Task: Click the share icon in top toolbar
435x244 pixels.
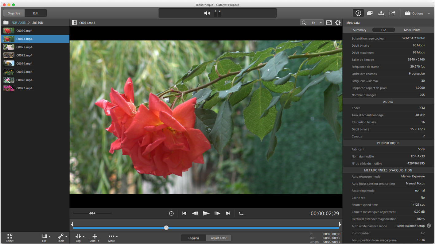Action: pyautogui.click(x=392, y=13)
